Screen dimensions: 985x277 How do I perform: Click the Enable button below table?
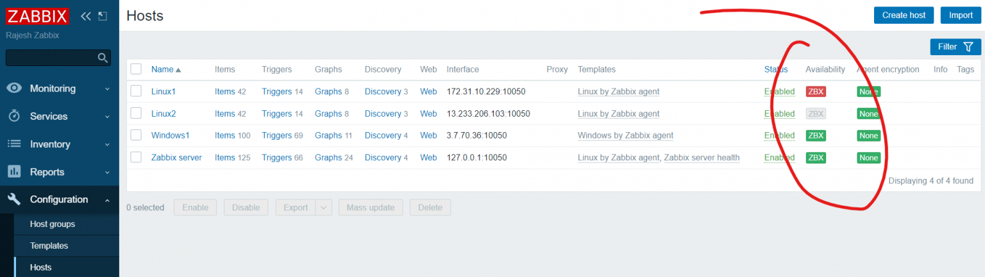pos(195,208)
